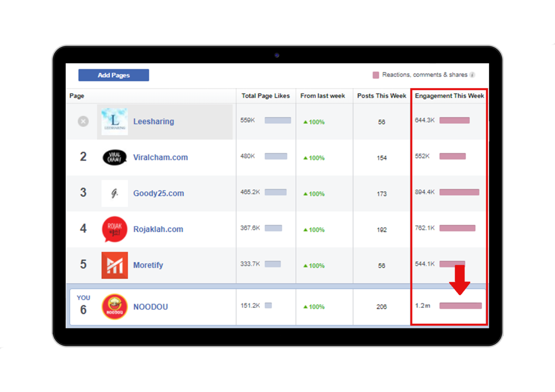The height and width of the screenshot is (392, 555).
Task: Open the Rojaklah.com page link
Action: point(158,229)
